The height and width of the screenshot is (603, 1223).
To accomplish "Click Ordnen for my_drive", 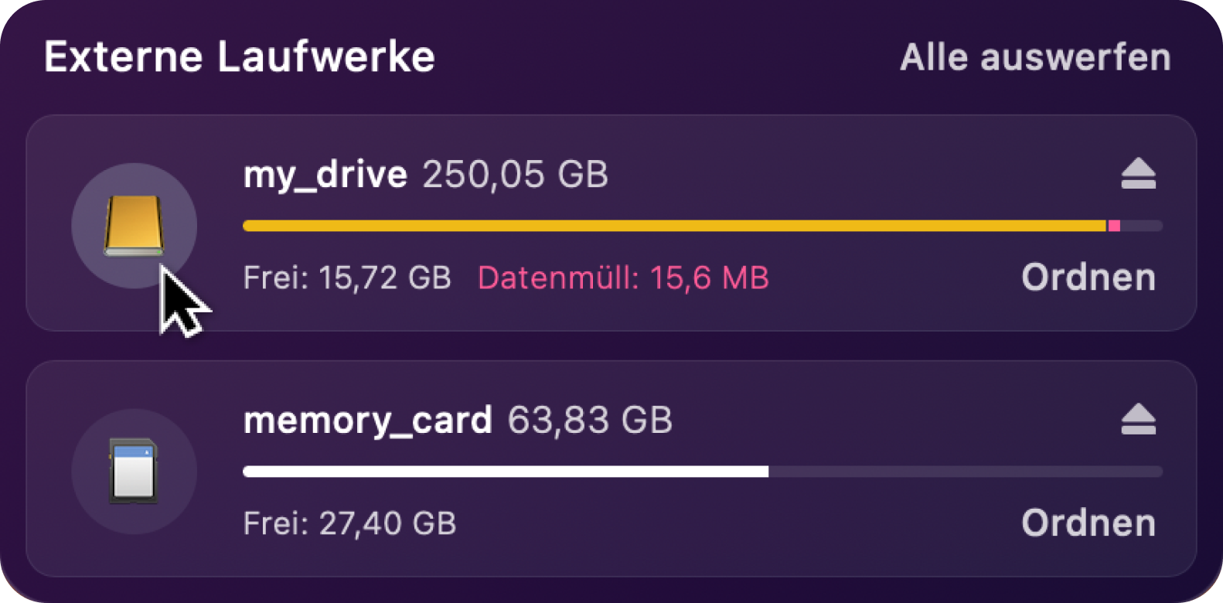I will coord(1088,277).
